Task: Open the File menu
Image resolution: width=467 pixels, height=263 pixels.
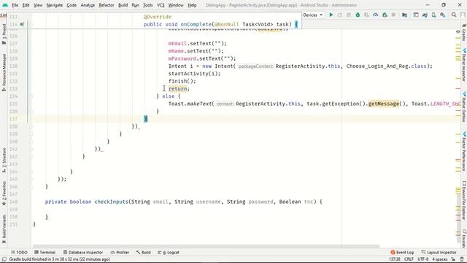Action: click(15, 5)
